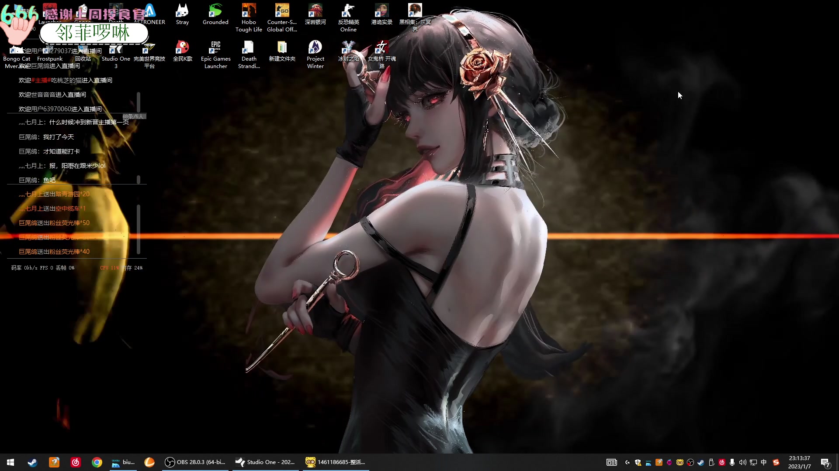Launch Counter-Strike Global Offensive shortcut

(x=282, y=18)
